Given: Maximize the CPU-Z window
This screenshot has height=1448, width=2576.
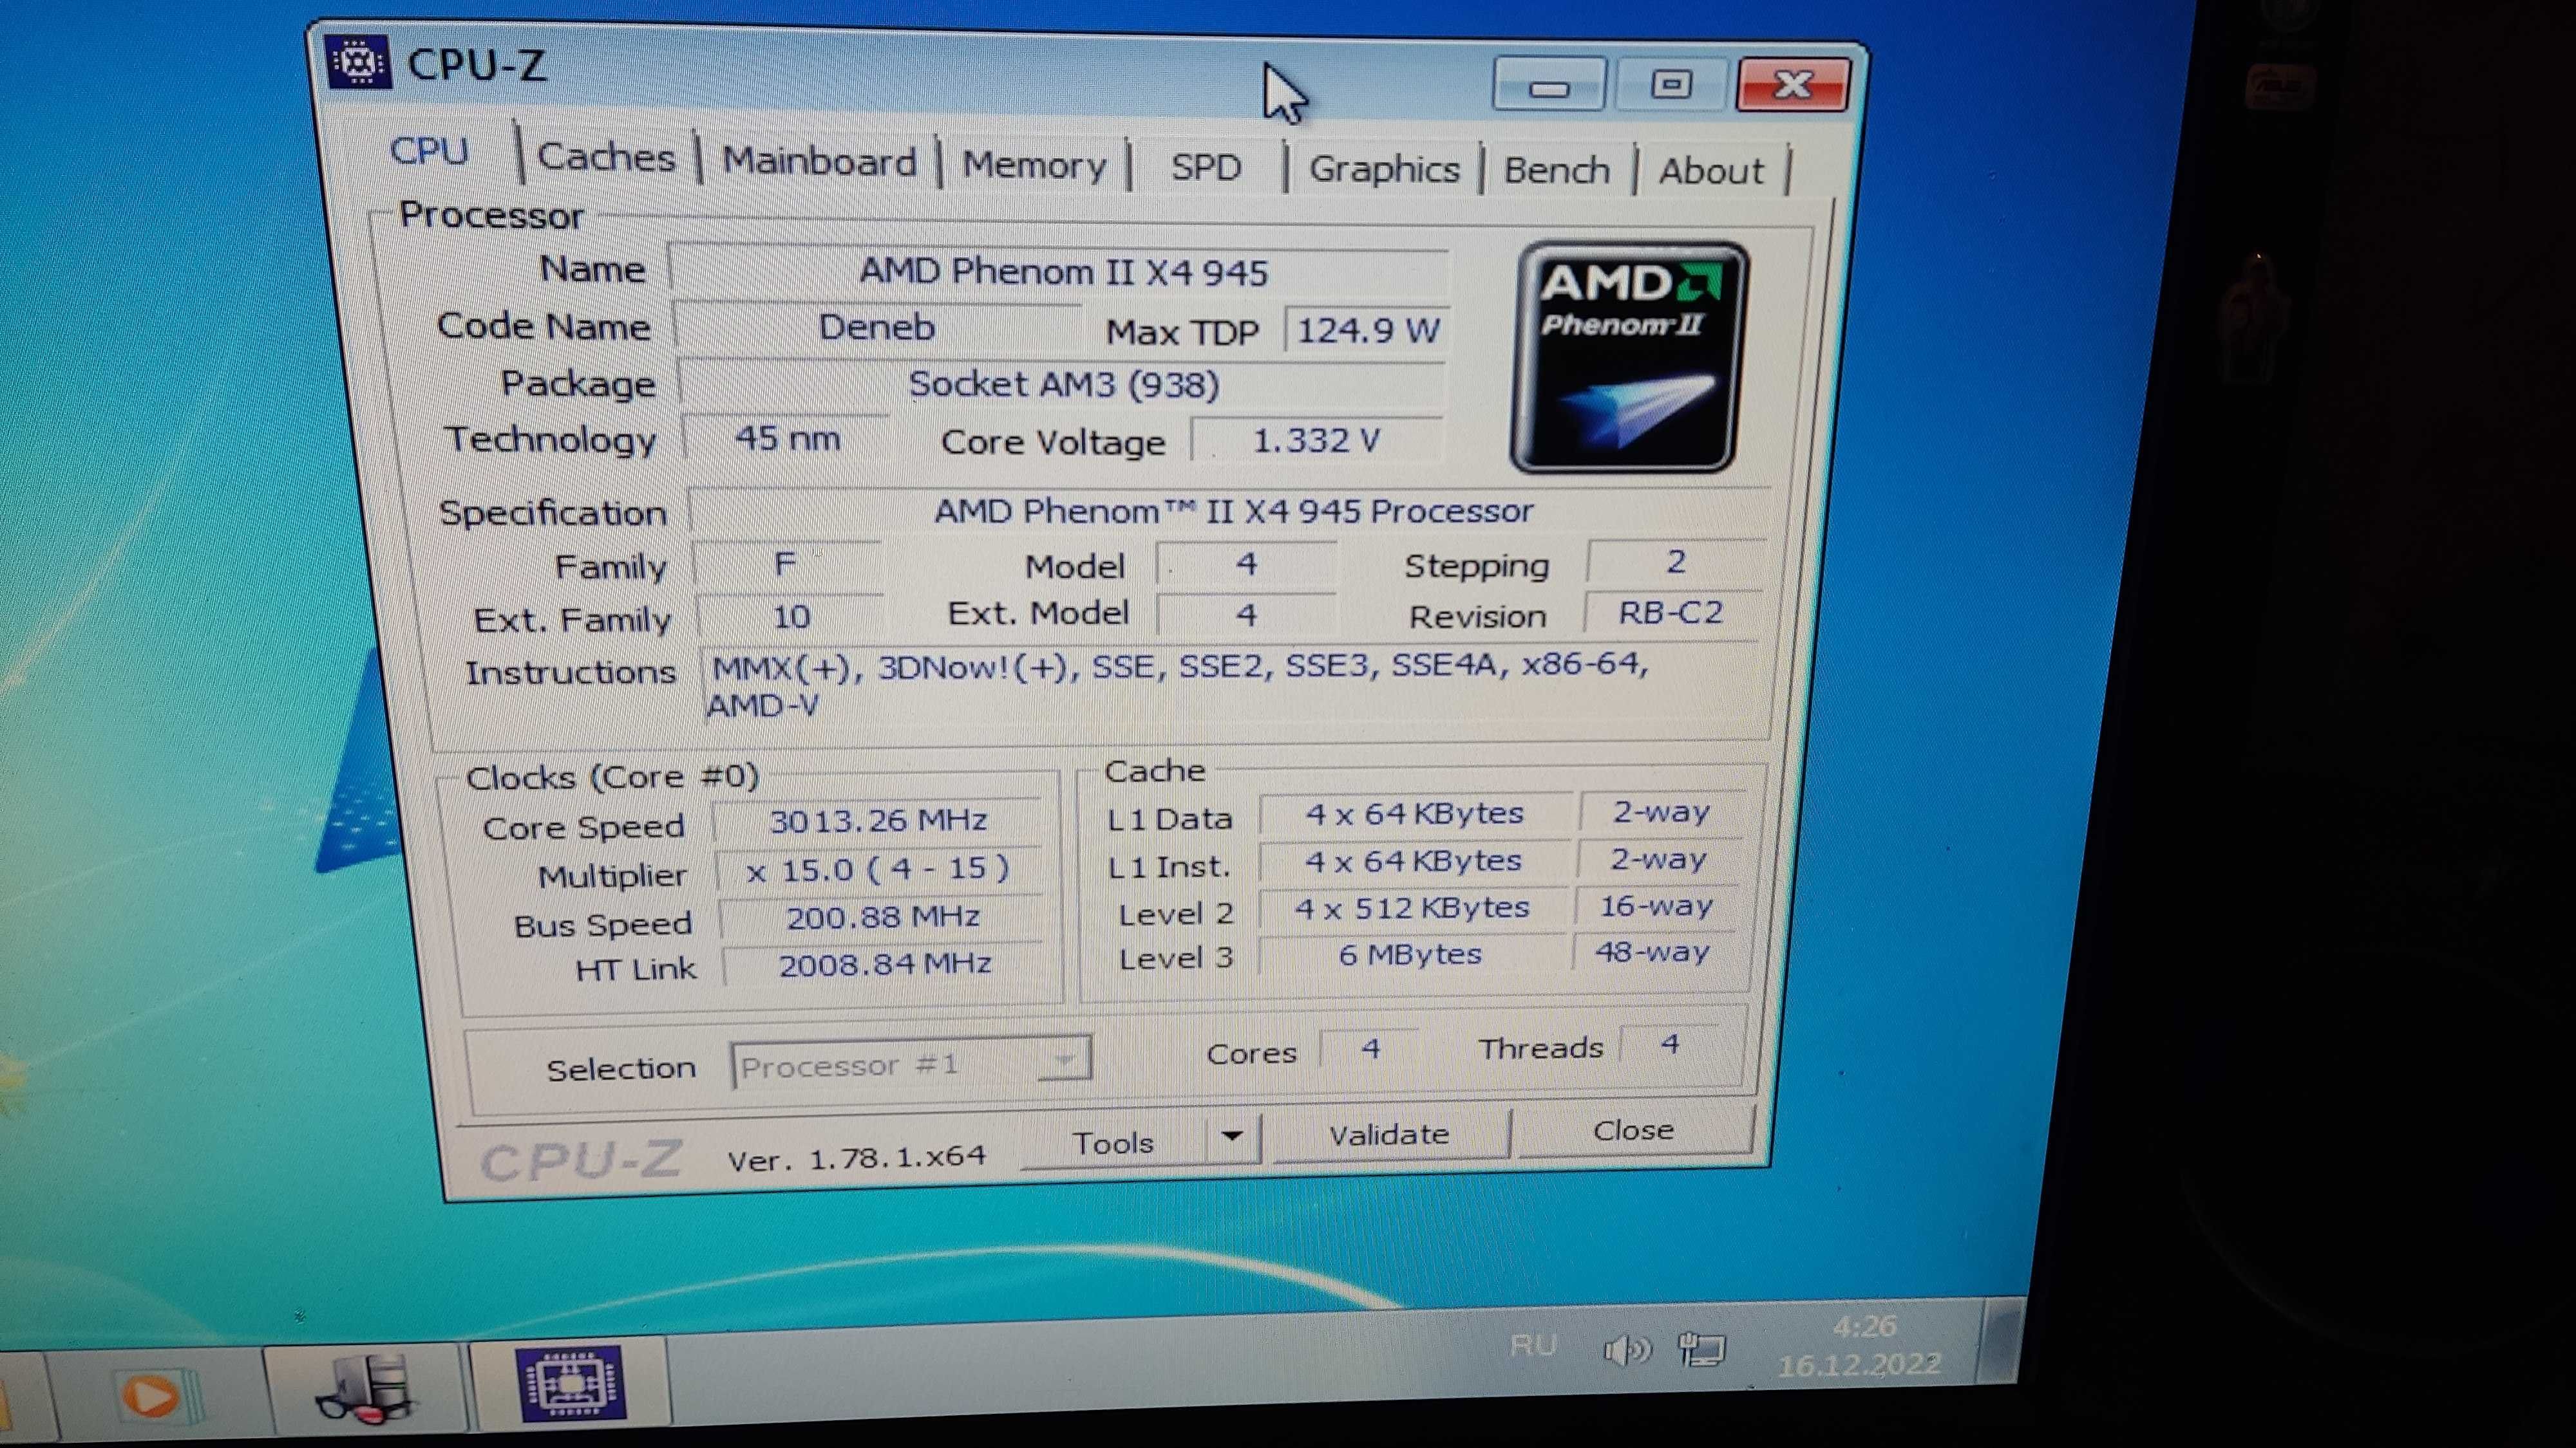Looking at the screenshot, I should click(1671, 84).
